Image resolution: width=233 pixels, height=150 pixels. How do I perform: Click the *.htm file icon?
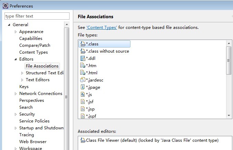83,66
